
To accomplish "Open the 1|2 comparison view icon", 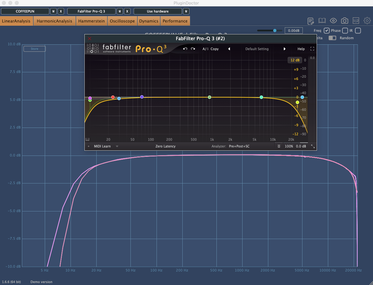I will [356, 21].
